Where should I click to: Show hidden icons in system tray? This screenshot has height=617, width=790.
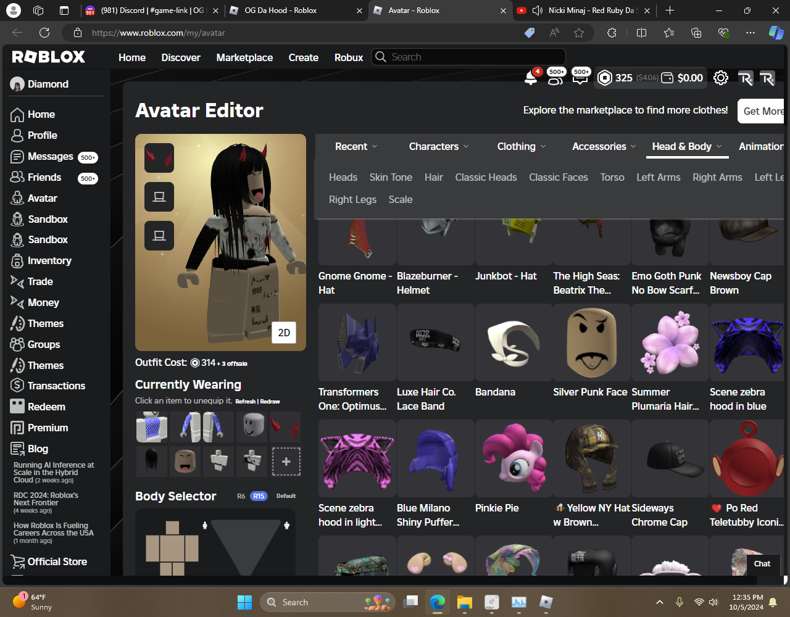tap(660, 602)
